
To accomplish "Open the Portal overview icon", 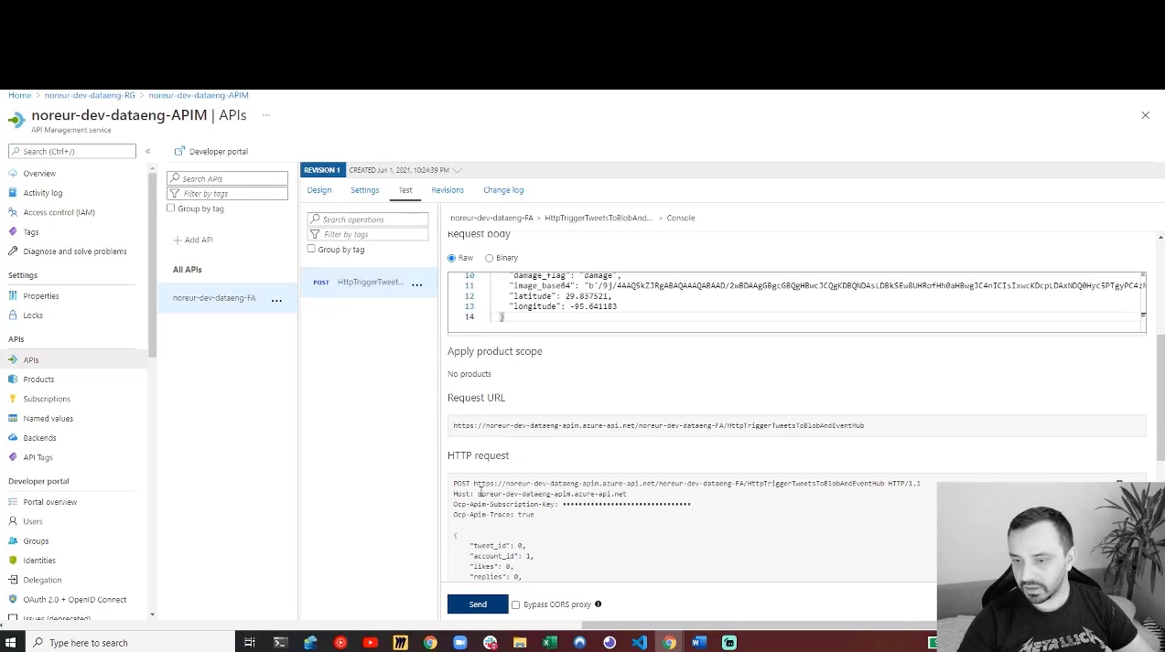I will (13, 502).
